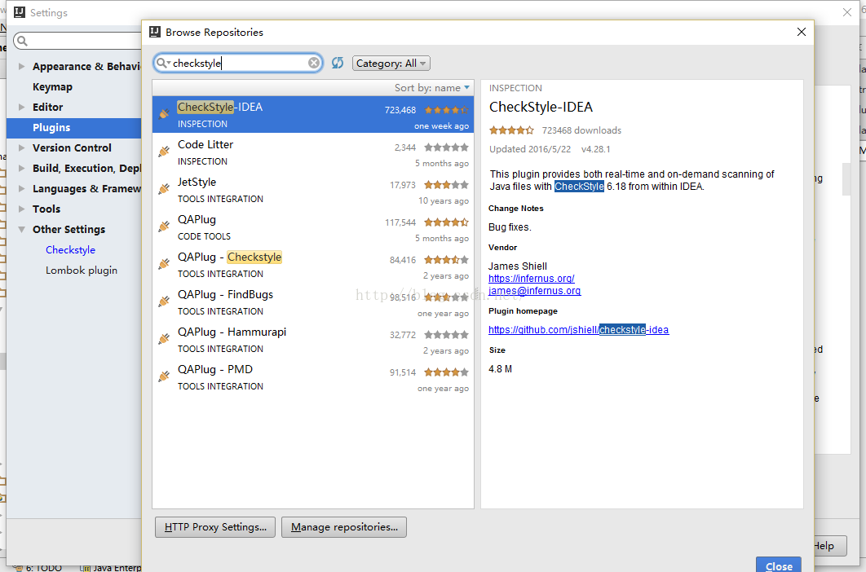Screen dimensions: 866x572
Task: Open the search history magnifier icon
Action: tap(162, 63)
